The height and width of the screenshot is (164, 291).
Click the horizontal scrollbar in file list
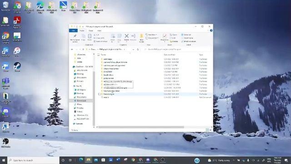click(x=141, y=127)
